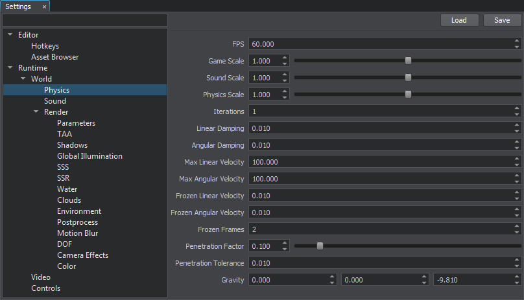Image resolution: width=524 pixels, height=300 pixels.
Task: Collapse the Render tree node
Action: 36,111
